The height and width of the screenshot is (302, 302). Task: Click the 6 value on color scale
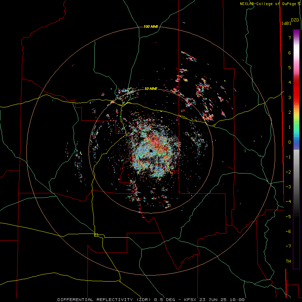tap(290, 53)
